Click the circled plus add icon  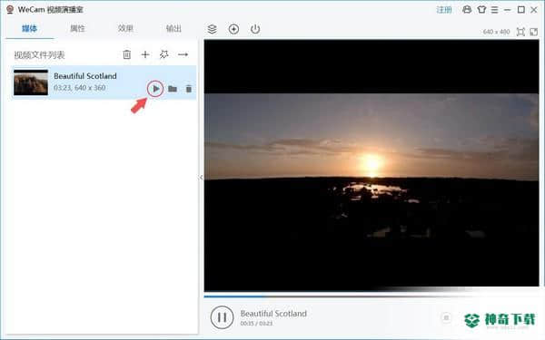(233, 29)
